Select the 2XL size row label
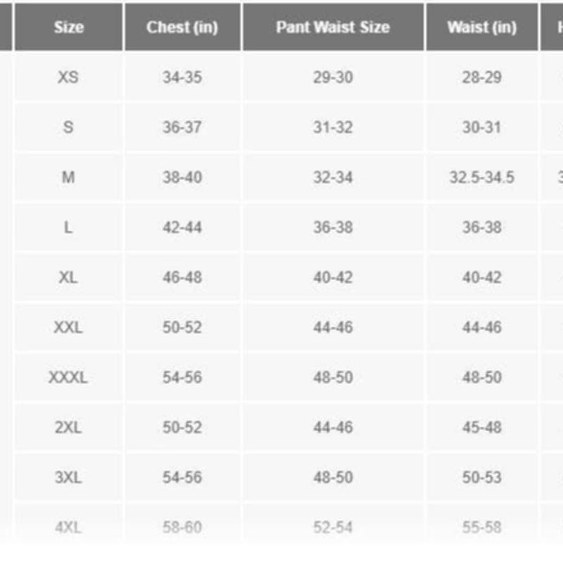563x563 pixels. (68, 427)
